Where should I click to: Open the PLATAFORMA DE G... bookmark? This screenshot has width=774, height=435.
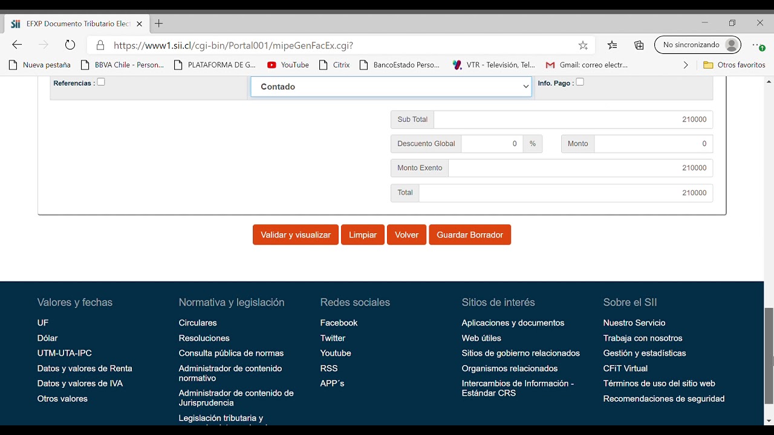(x=215, y=65)
